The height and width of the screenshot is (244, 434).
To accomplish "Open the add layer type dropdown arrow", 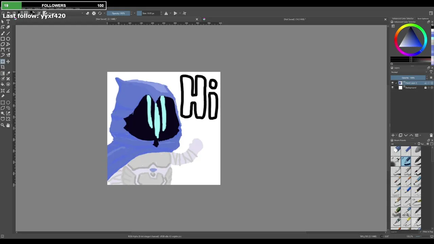I will click(397, 135).
